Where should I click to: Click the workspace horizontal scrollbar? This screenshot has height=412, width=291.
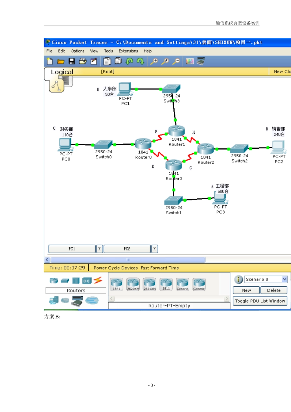[128, 260]
